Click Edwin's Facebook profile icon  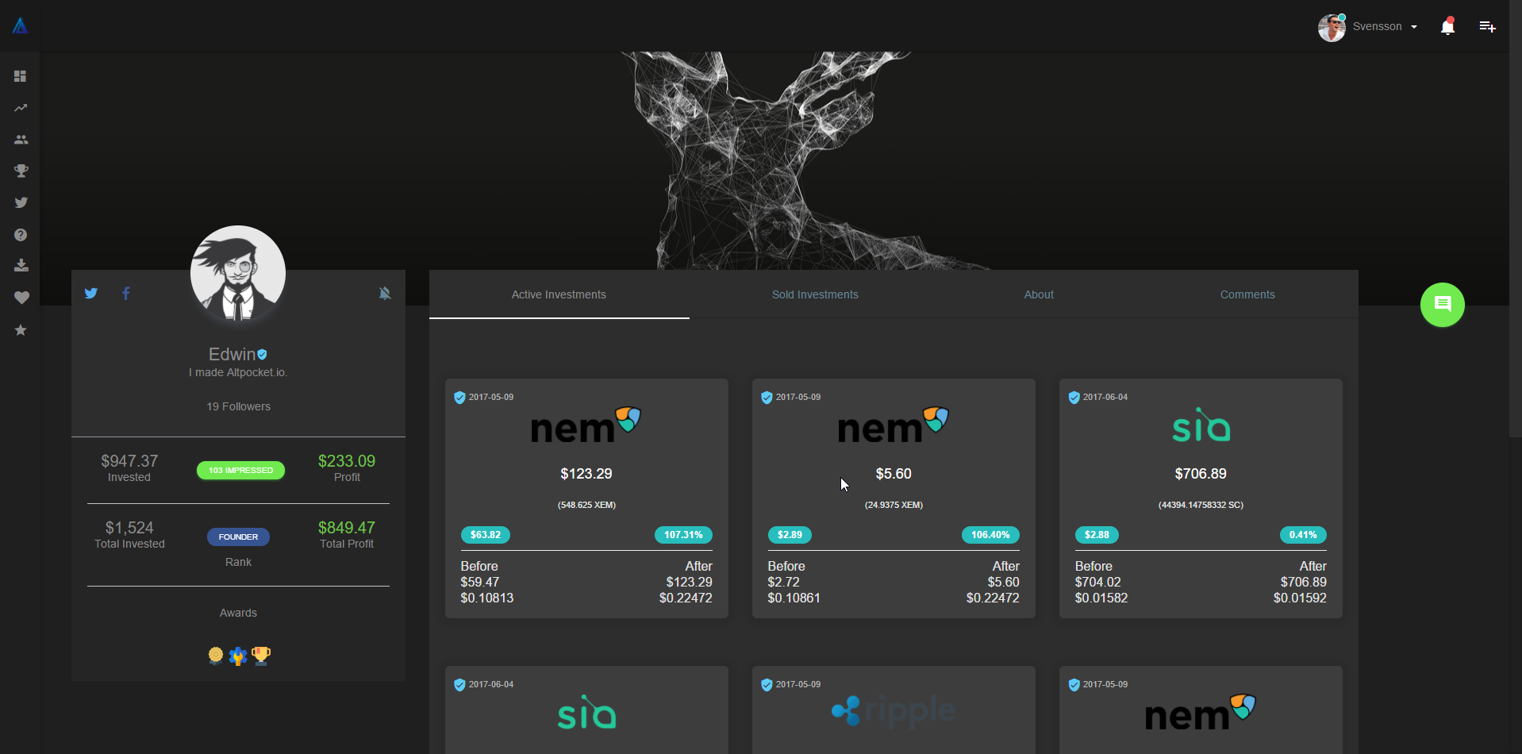[x=125, y=293]
